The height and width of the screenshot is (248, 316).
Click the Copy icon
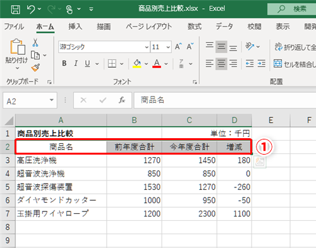click(x=35, y=55)
